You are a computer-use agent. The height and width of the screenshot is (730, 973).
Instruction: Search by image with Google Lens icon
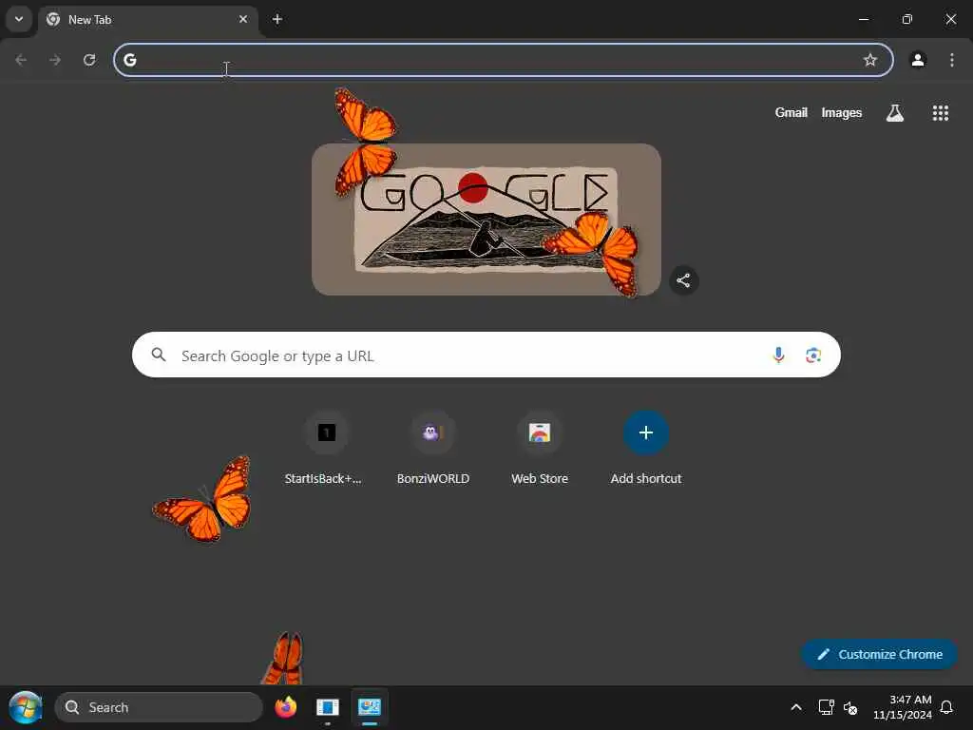point(813,355)
